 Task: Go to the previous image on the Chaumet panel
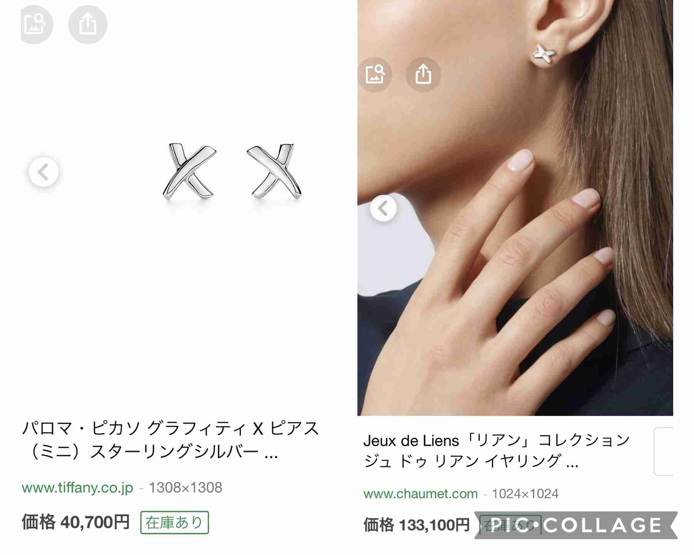pos(383,208)
